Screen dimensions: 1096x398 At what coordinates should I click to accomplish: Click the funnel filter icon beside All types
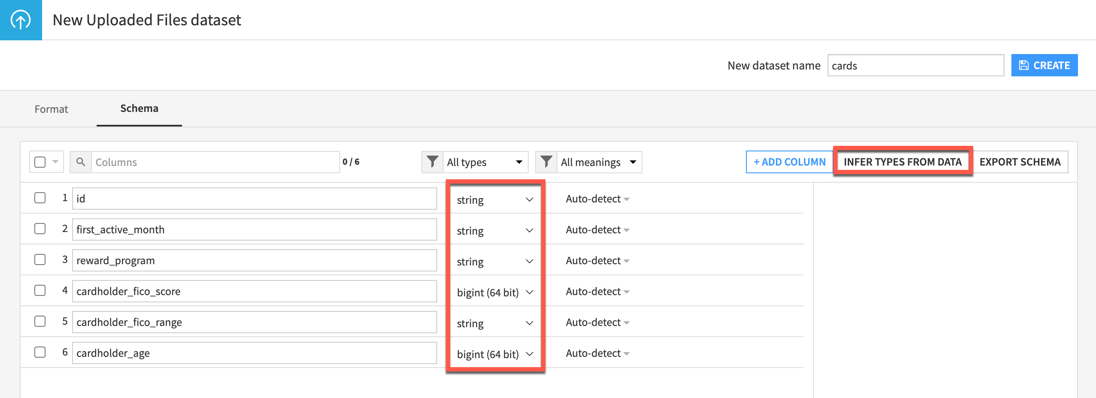(x=432, y=162)
